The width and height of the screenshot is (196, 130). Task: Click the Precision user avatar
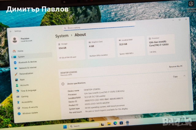[x=15, y=40]
